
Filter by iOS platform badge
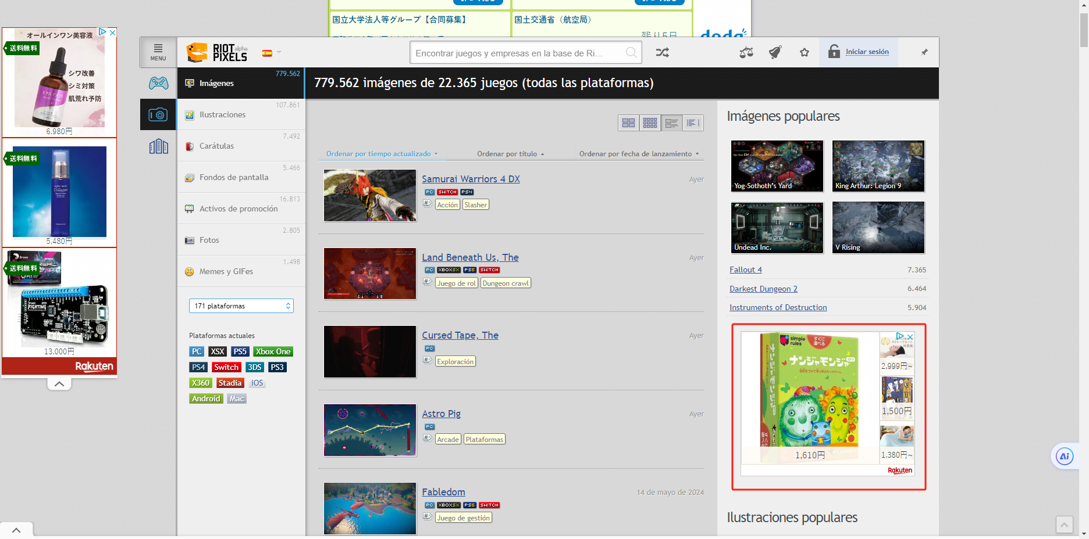coord(257,383)
